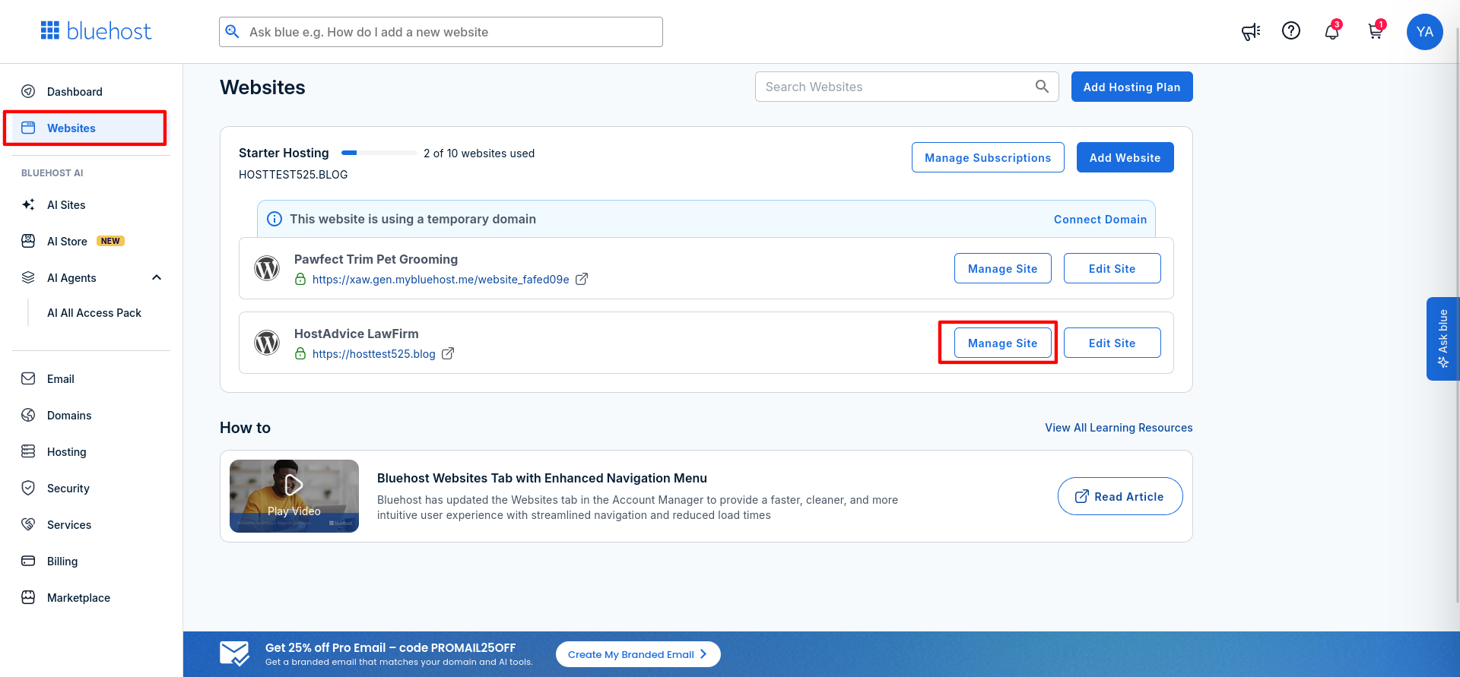Screen dimensions: 1460x677
Task: Click WordPress logo for HostAdvice LawFirm
Action: 267,343
